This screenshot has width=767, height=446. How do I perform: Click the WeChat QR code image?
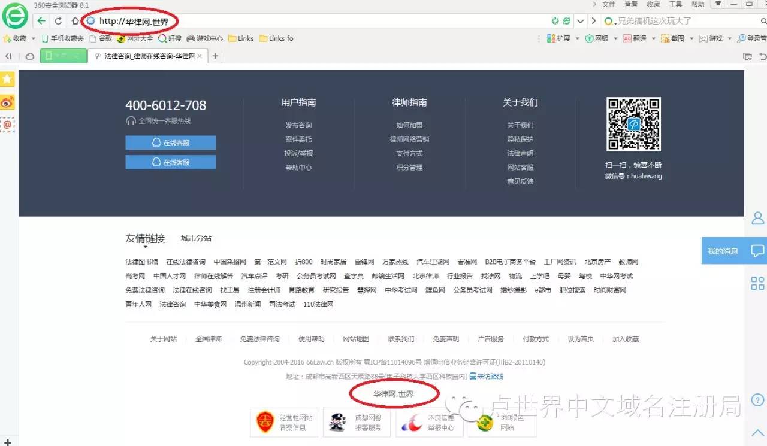(x=633, y=124)
